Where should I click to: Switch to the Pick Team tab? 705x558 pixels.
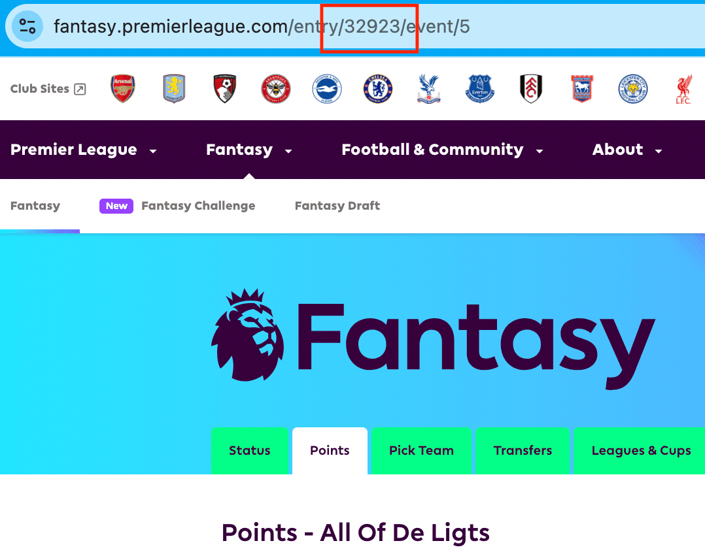[421, 451]
